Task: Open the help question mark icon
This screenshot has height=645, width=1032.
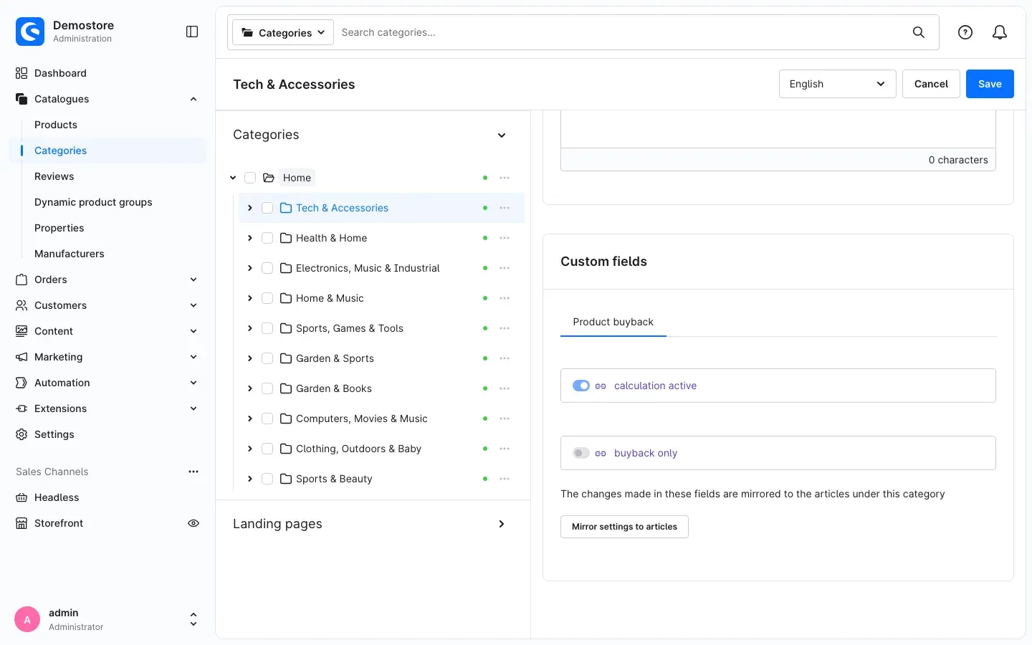Action: click(965, 32)
